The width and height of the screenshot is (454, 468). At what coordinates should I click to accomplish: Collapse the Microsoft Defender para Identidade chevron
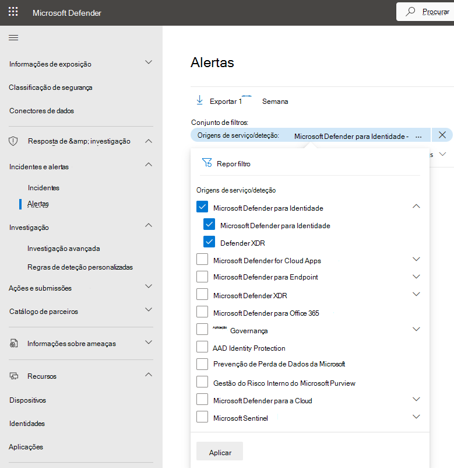point(416,207)
